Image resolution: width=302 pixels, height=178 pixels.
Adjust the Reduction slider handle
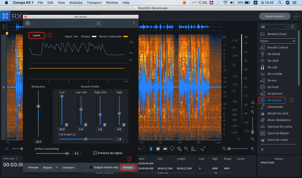click(x=38, y=106)
